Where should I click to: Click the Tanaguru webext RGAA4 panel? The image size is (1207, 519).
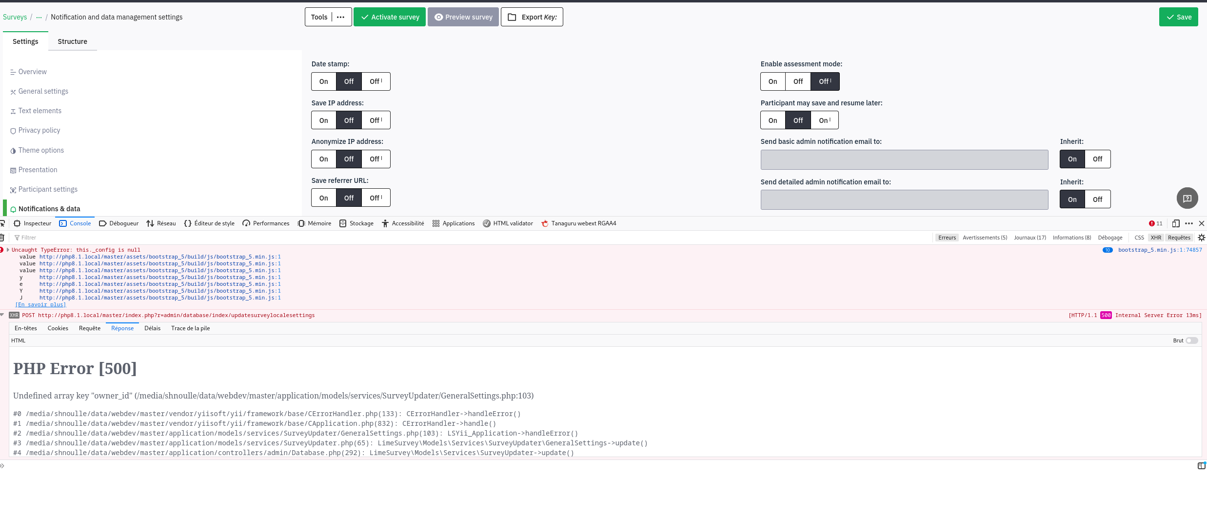[578, 223]
